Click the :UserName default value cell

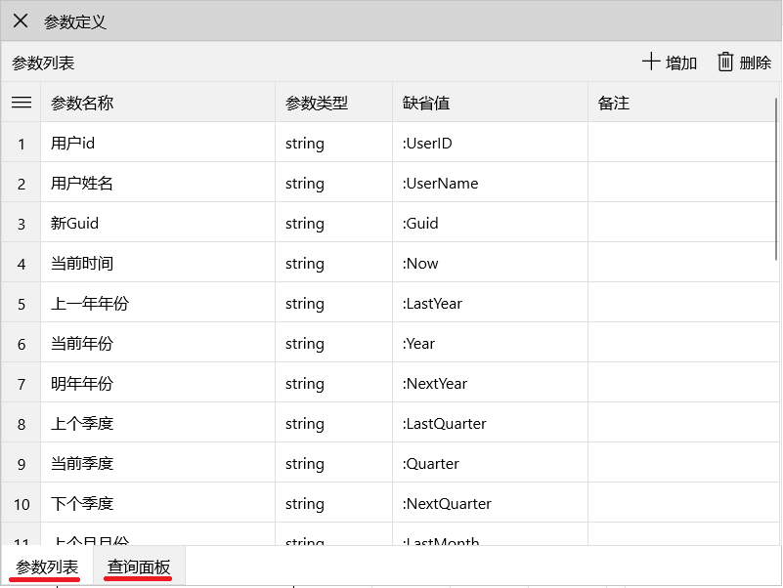click(490, 184)
